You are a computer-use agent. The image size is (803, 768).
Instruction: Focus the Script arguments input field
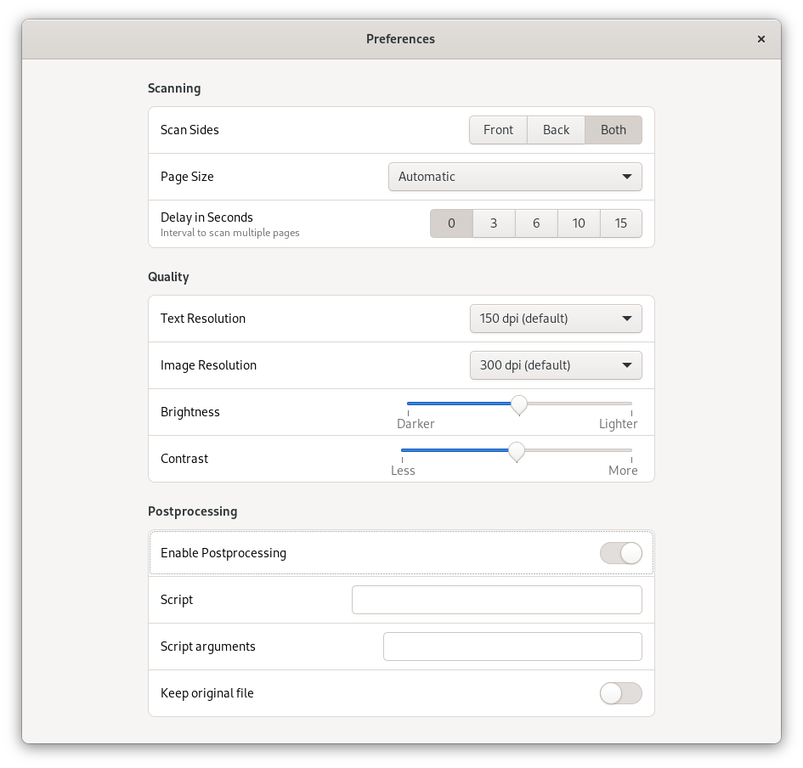click(512, 647)
